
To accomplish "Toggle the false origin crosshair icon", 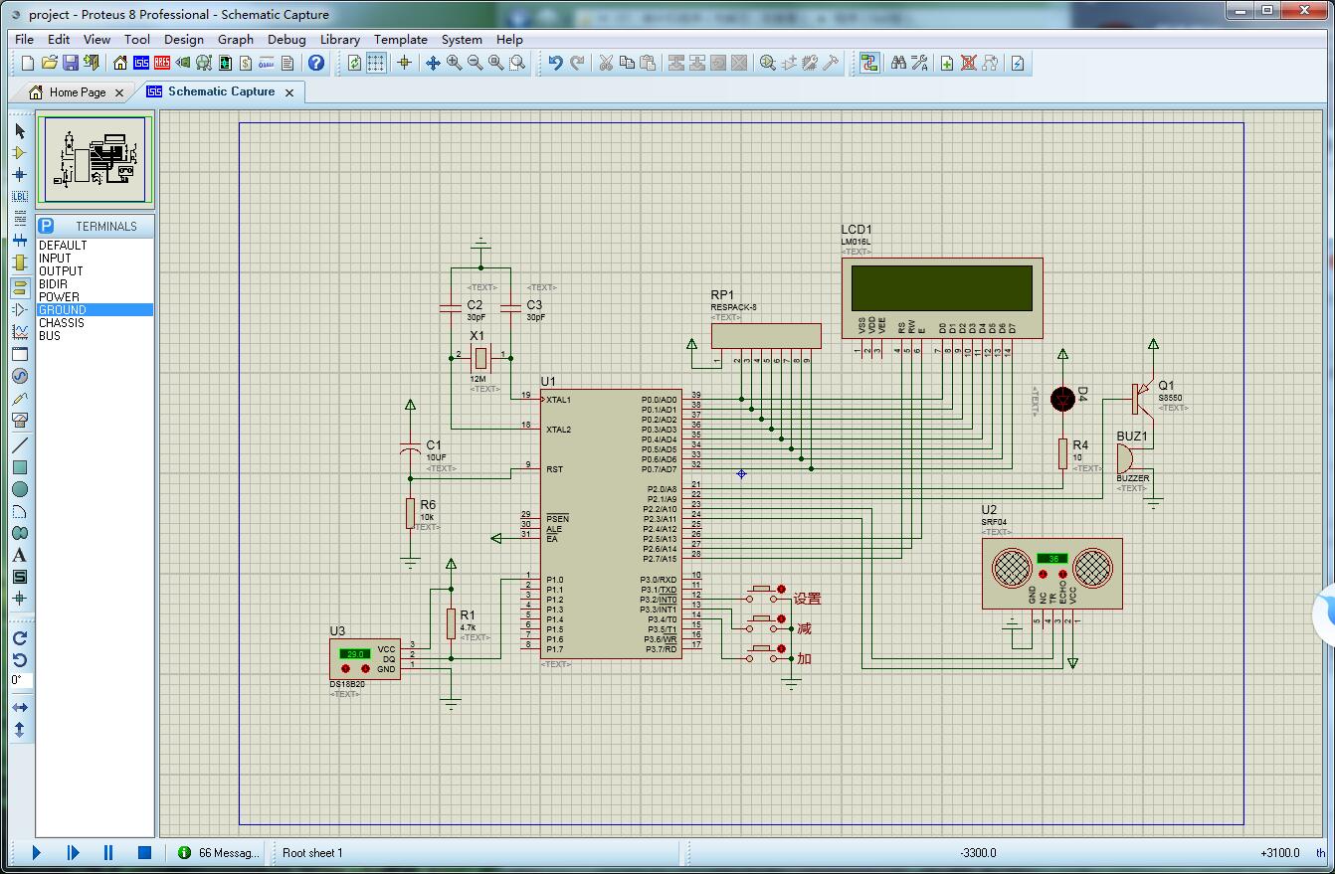I will point(404,63).
